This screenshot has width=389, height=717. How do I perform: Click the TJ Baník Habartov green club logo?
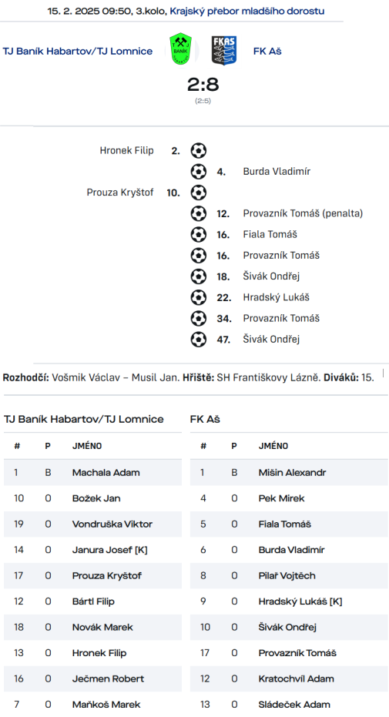tap(180, 49)
